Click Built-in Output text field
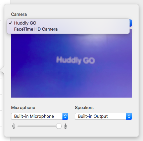This screenshot has width=143, height=141. click(101, 116)
